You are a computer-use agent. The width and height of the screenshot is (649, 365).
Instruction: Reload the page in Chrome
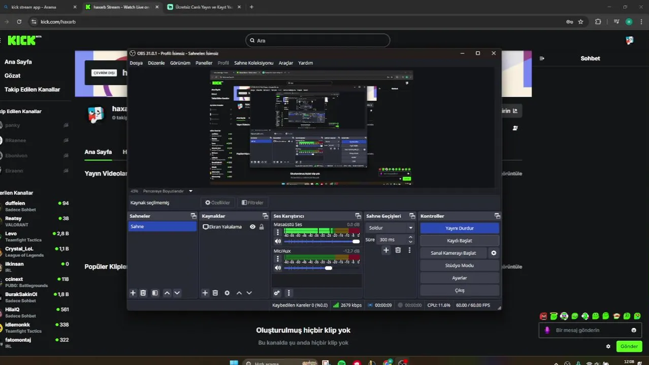click(x=19, y=22)
